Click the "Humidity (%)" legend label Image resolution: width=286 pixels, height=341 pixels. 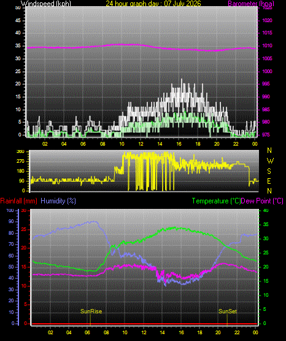[58, 201]
